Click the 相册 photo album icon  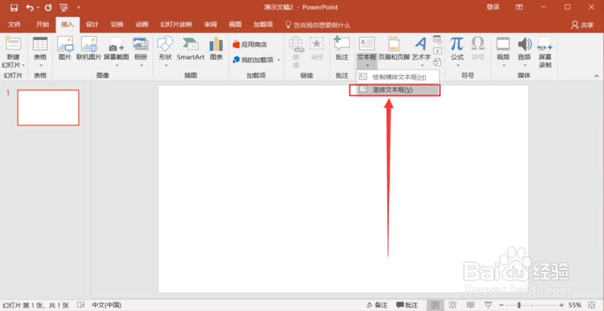tap(141, 44)
